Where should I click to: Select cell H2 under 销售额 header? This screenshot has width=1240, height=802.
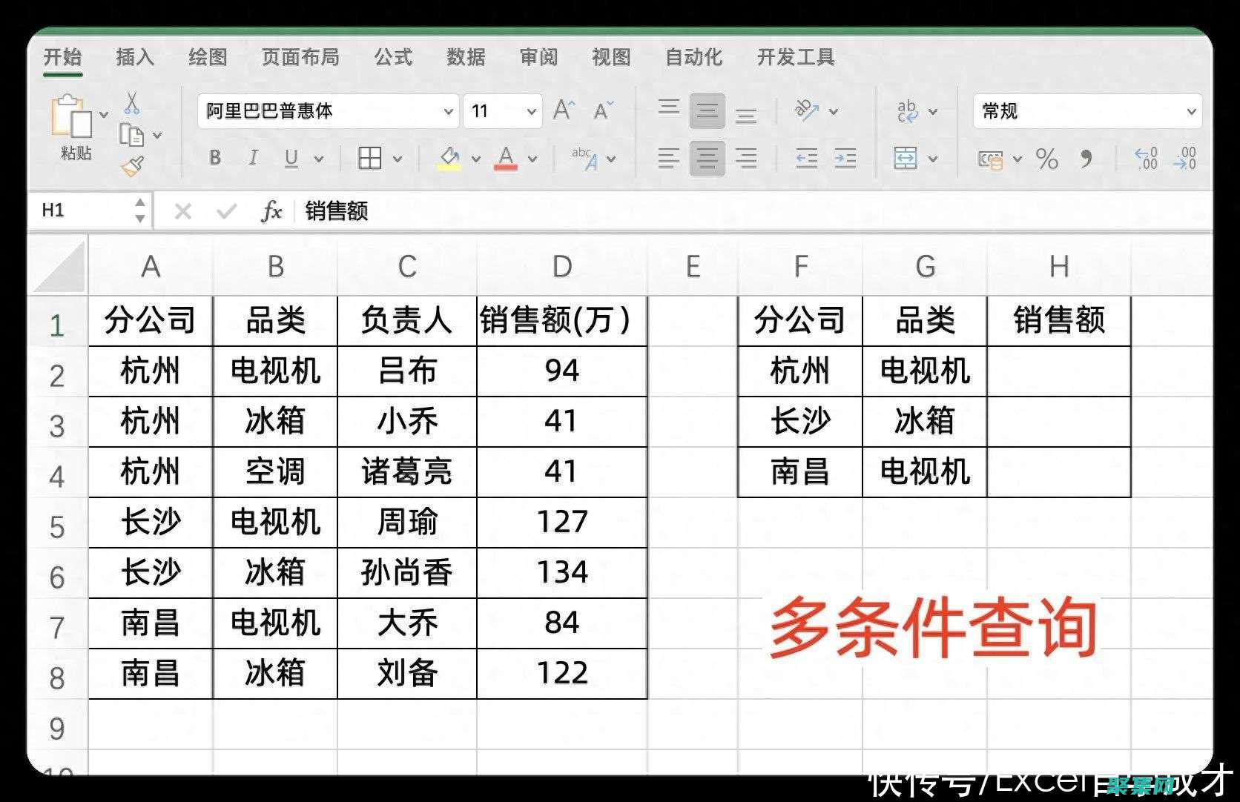[x=1059, y=372]
